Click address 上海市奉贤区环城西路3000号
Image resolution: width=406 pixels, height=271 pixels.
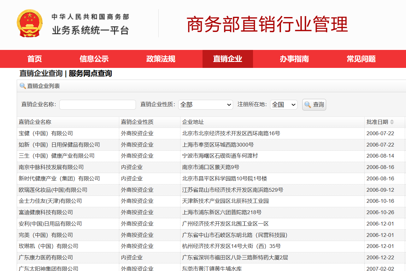[x=218, y=145]
